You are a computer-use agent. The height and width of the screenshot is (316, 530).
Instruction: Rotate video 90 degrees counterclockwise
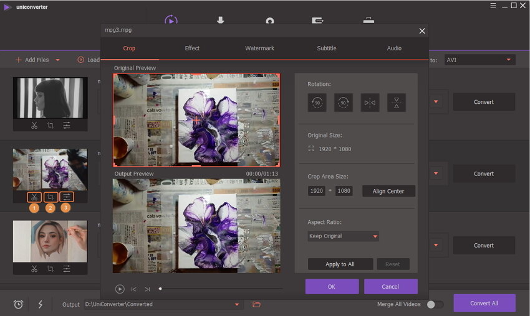(x=317, y=103)
